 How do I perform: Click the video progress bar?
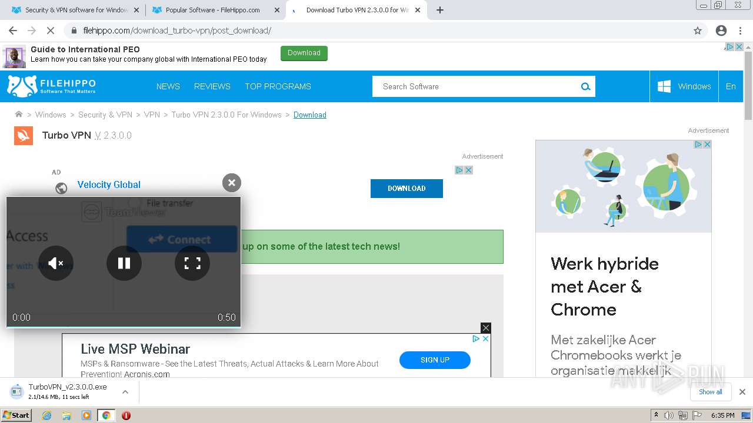click(124, 326)
